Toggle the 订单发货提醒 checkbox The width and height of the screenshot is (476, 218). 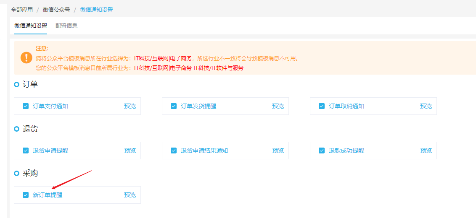point(174,106)
